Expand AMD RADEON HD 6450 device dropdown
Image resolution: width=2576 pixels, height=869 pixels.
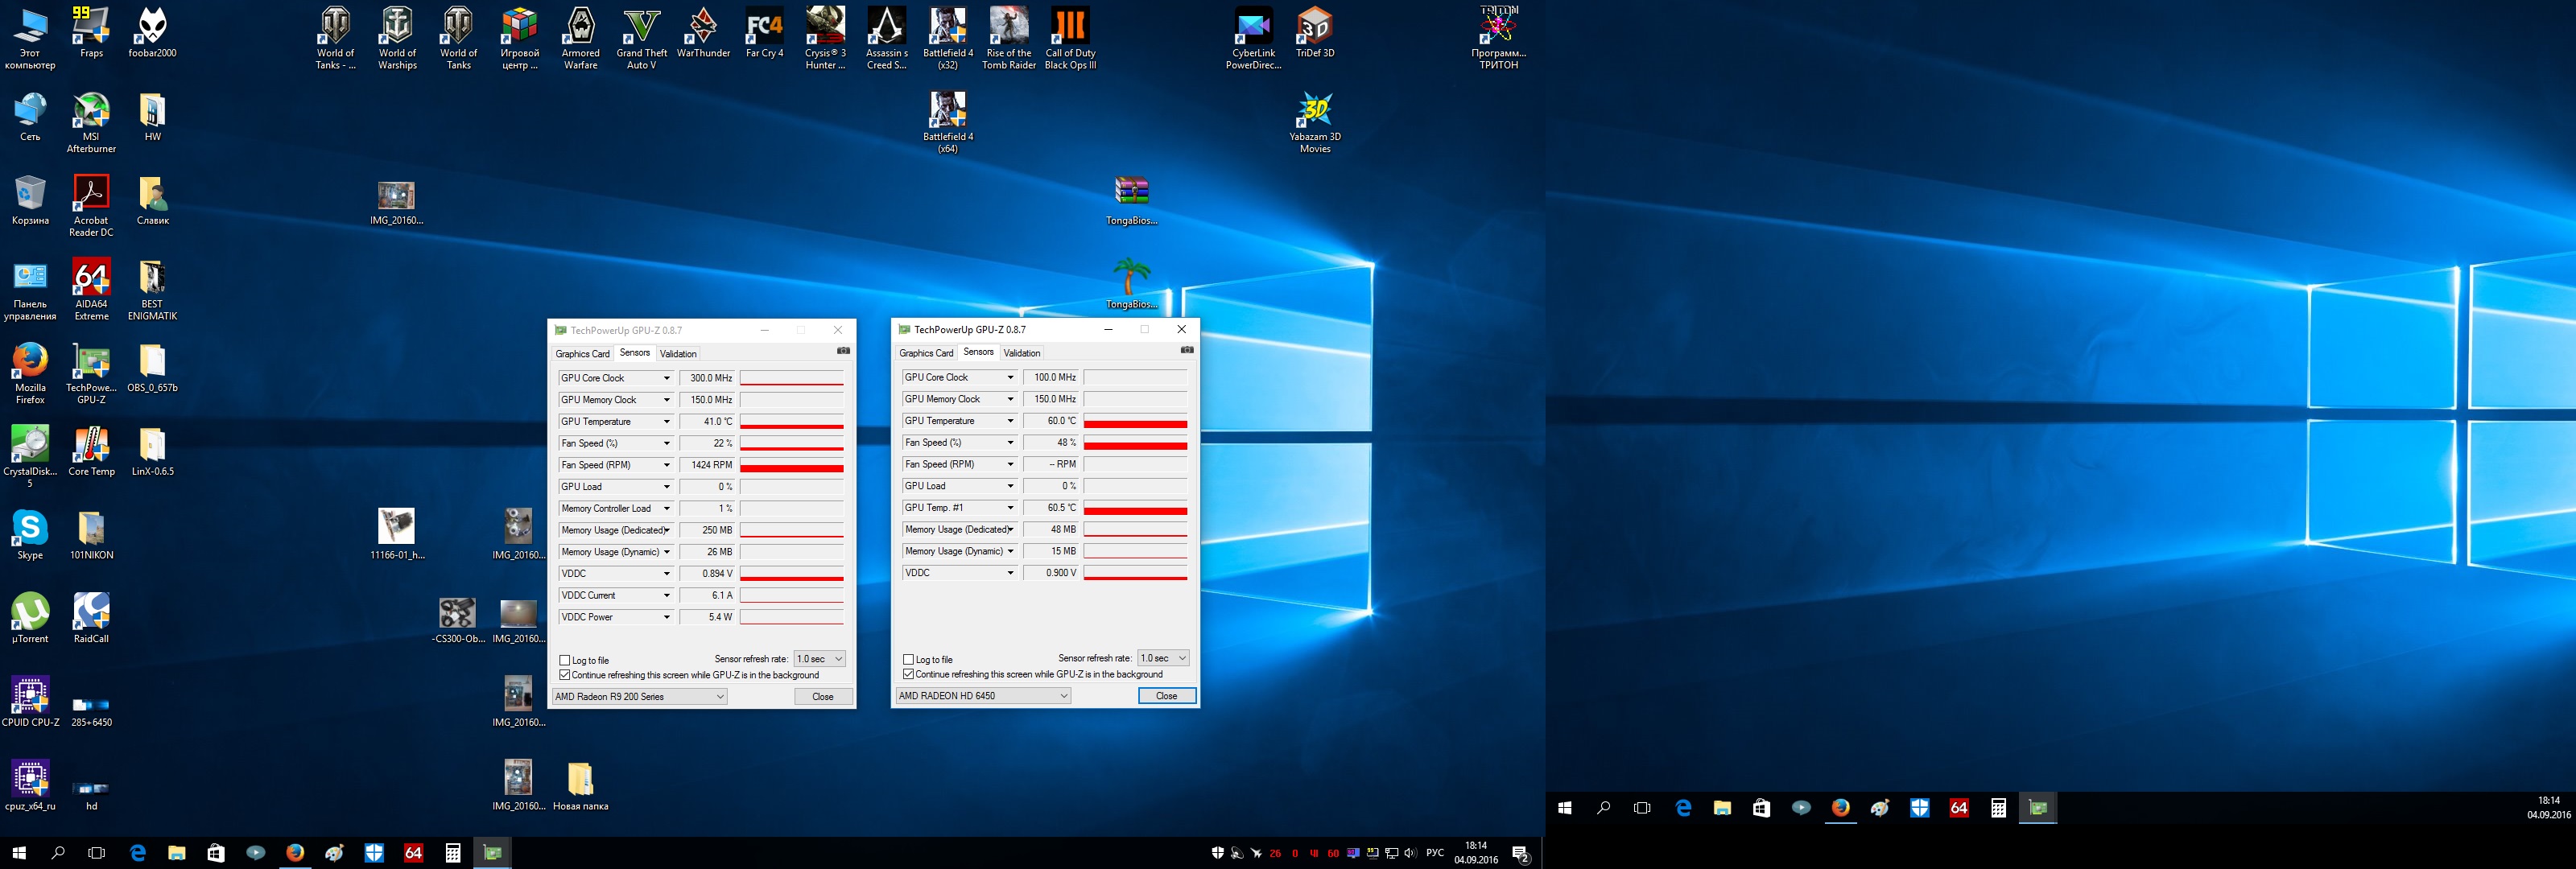pyautogui.click(x=983, y=696)
